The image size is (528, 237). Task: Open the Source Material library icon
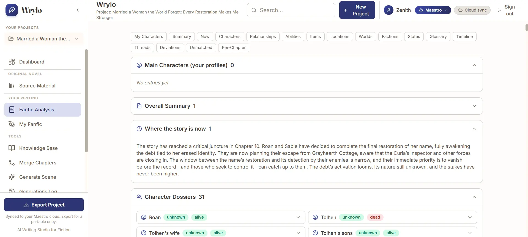(12, 86)
